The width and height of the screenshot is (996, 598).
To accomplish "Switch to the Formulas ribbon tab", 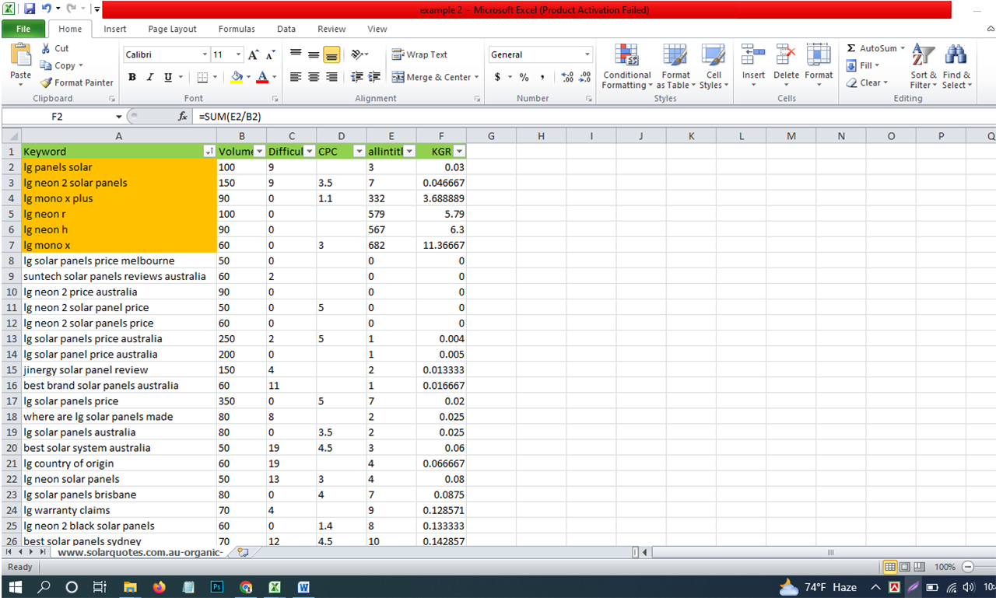I will [x=237, y=29].
